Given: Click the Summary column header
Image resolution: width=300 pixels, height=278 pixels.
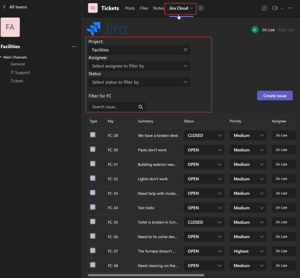Looking at the screenshot, I should pos(145,121).
